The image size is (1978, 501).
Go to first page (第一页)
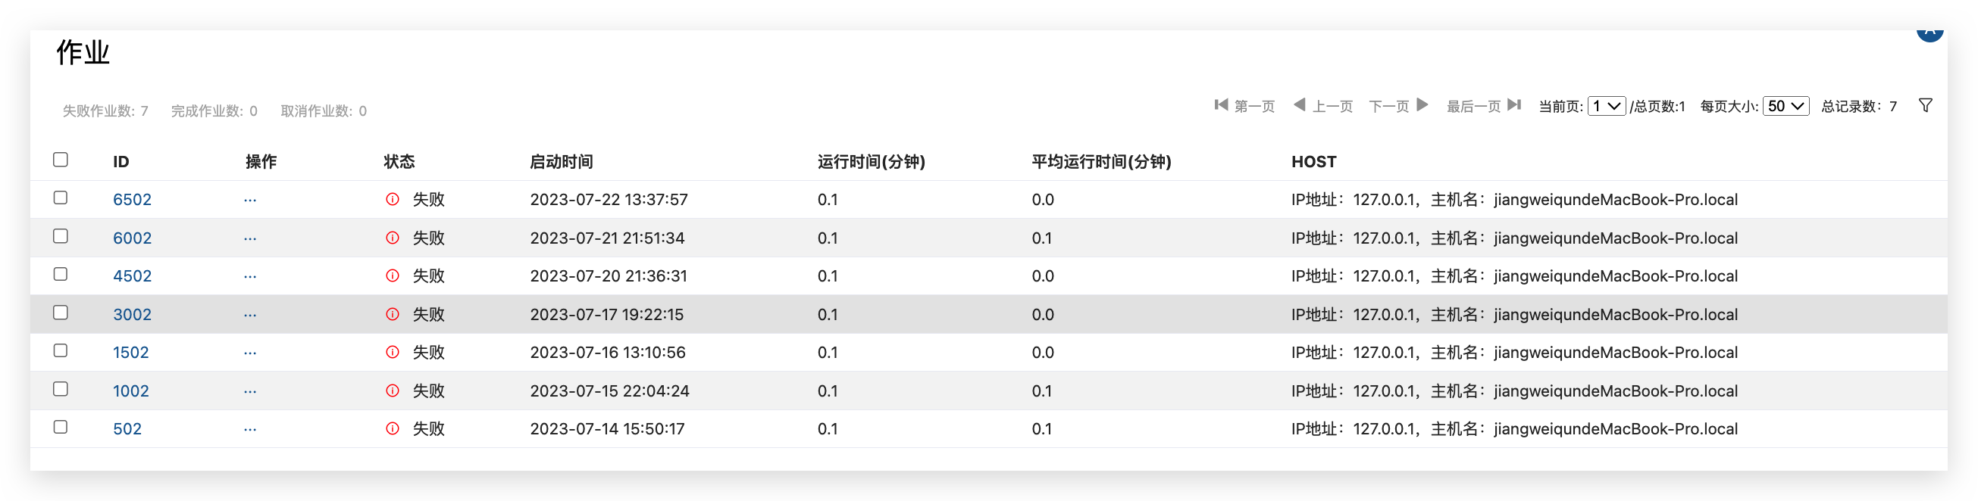[1244, 106]
